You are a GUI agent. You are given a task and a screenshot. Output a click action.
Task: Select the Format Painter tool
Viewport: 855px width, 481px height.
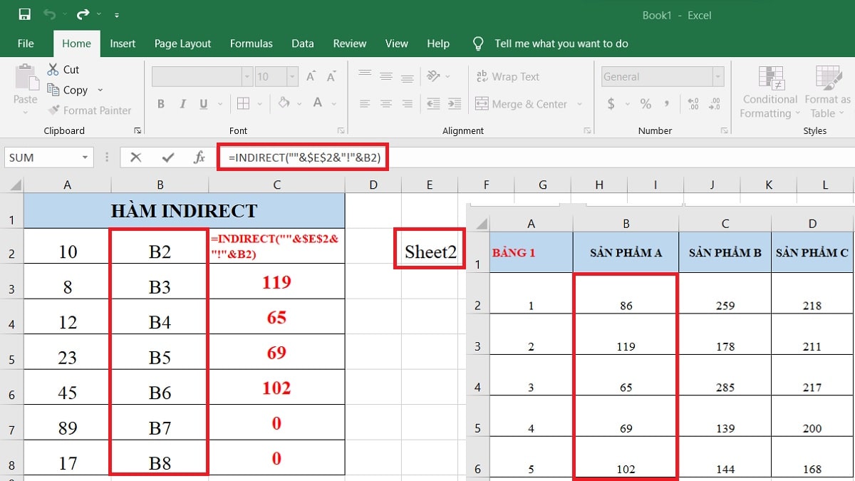[90, 110]
